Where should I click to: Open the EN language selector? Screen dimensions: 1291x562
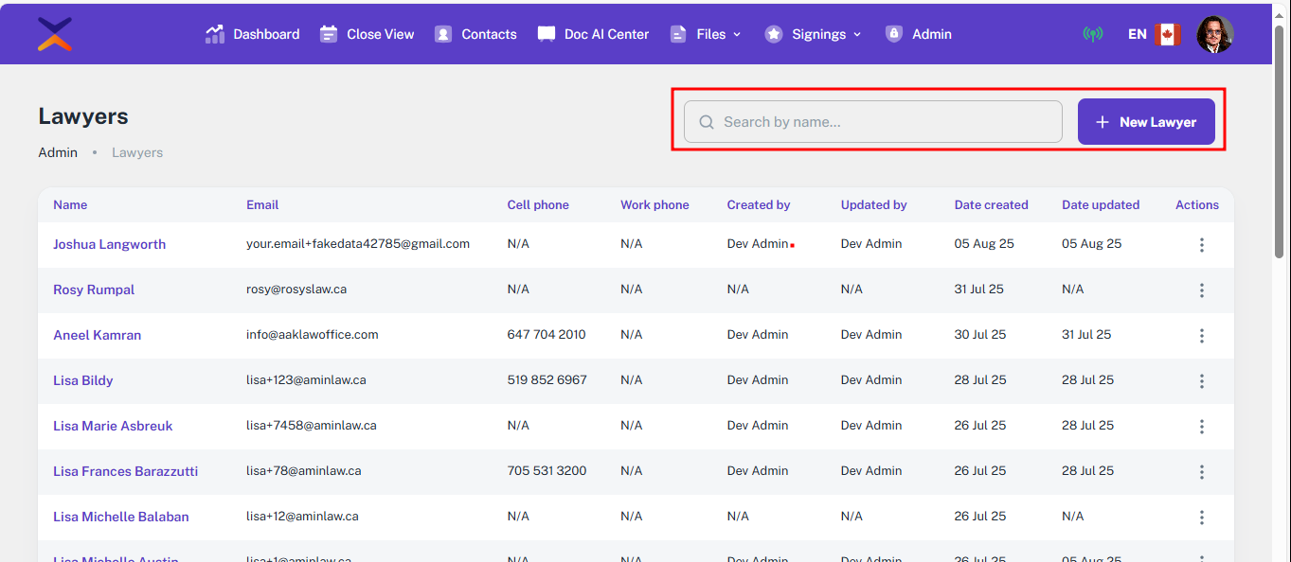[1138, 34]
